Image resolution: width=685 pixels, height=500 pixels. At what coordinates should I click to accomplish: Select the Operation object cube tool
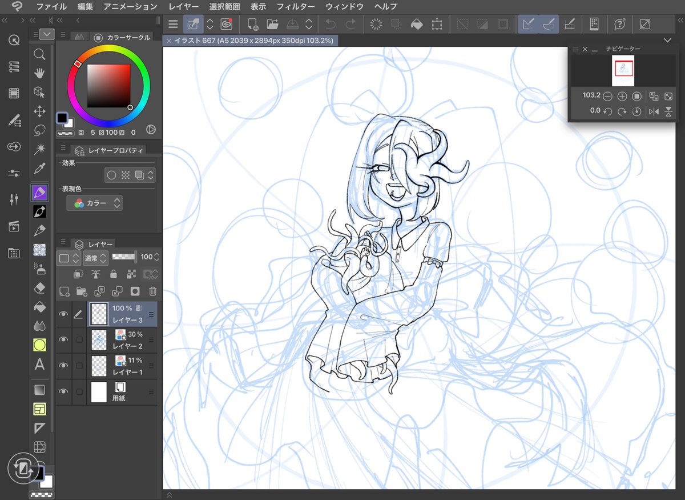39,92
